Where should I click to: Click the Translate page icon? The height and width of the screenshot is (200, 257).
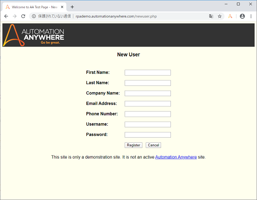click(211, 16)
